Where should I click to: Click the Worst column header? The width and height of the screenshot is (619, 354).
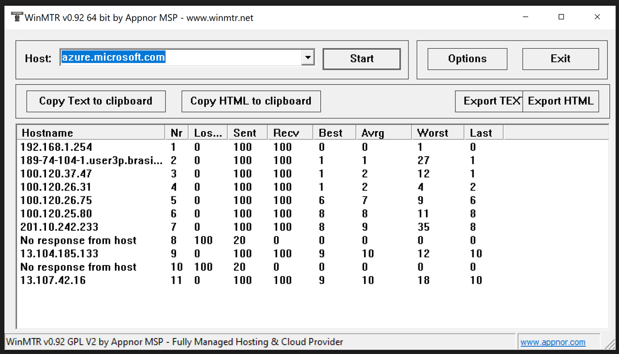pos(438,133)
